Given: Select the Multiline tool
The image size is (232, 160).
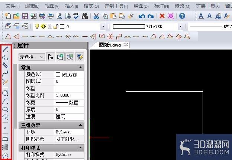Looking at the screenshot, I should point(5,65).
